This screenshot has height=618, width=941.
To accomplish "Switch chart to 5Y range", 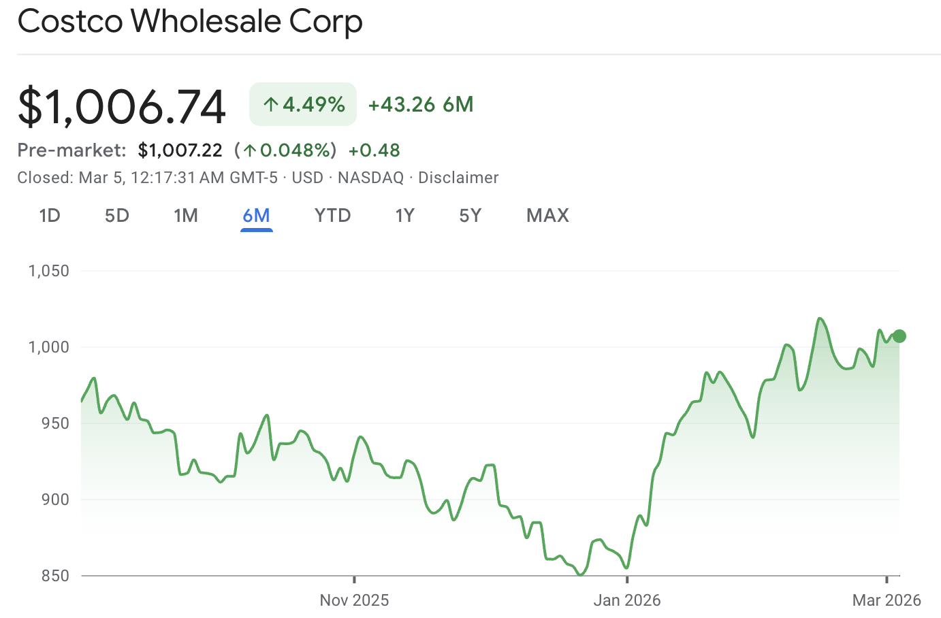I will pyautogui.click(x=470, y=216).
